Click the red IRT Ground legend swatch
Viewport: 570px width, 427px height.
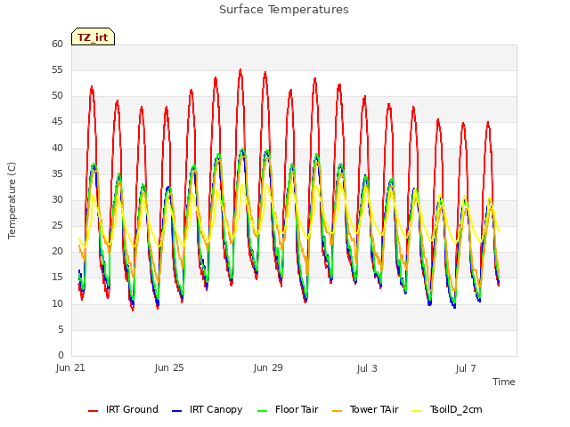click(x=93, y=411)
